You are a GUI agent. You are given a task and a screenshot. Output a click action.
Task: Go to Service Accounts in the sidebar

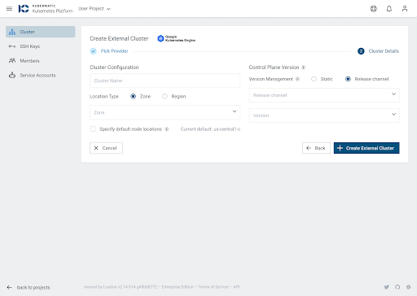(41, 75)
